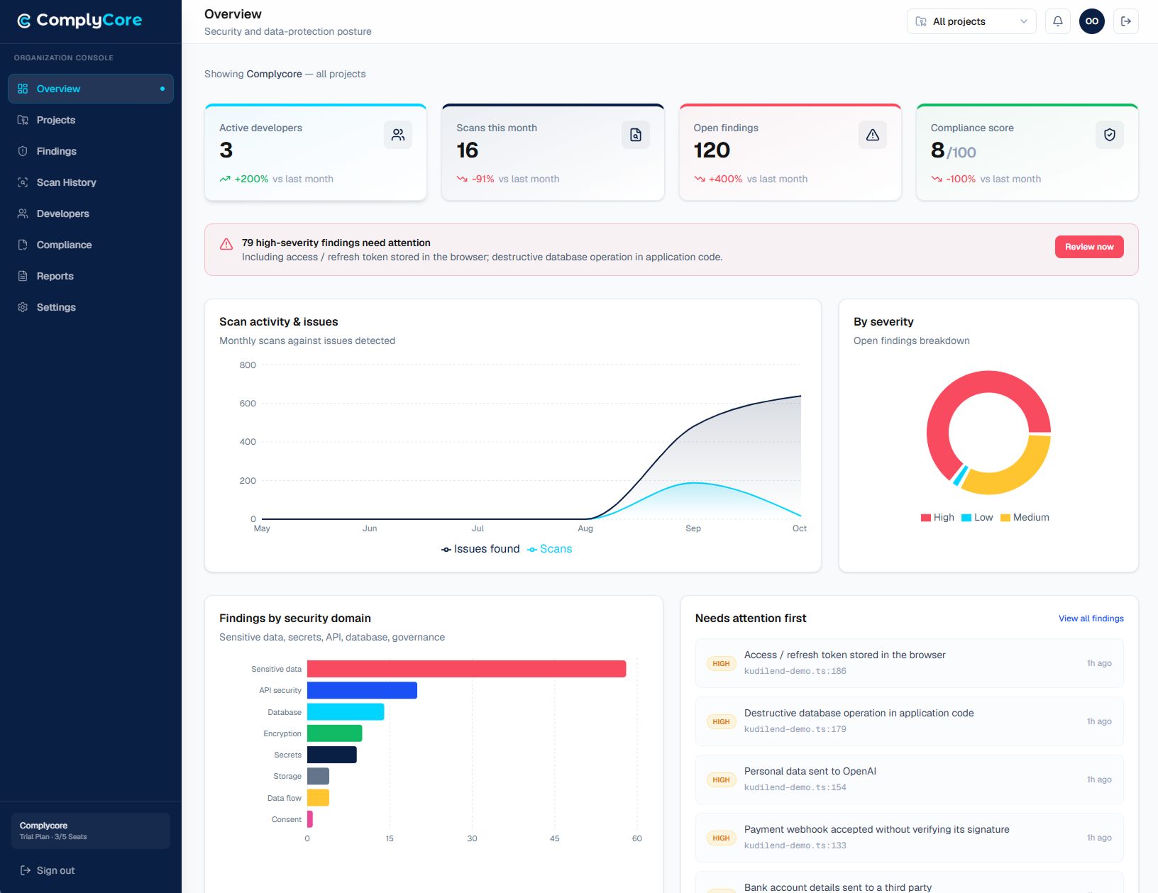Click the API security blue bar
The height and width of the screenshot is (893, 1158).
362,690
